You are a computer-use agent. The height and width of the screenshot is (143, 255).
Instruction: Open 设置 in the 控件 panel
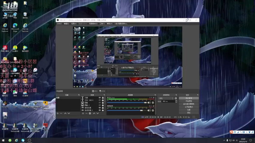(189, 110)
